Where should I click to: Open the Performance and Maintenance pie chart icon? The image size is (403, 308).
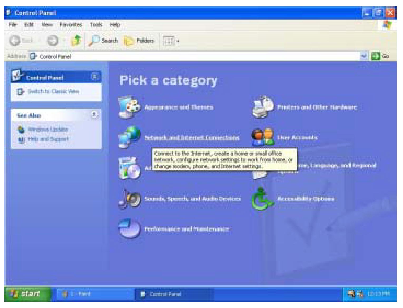(129, 229)
